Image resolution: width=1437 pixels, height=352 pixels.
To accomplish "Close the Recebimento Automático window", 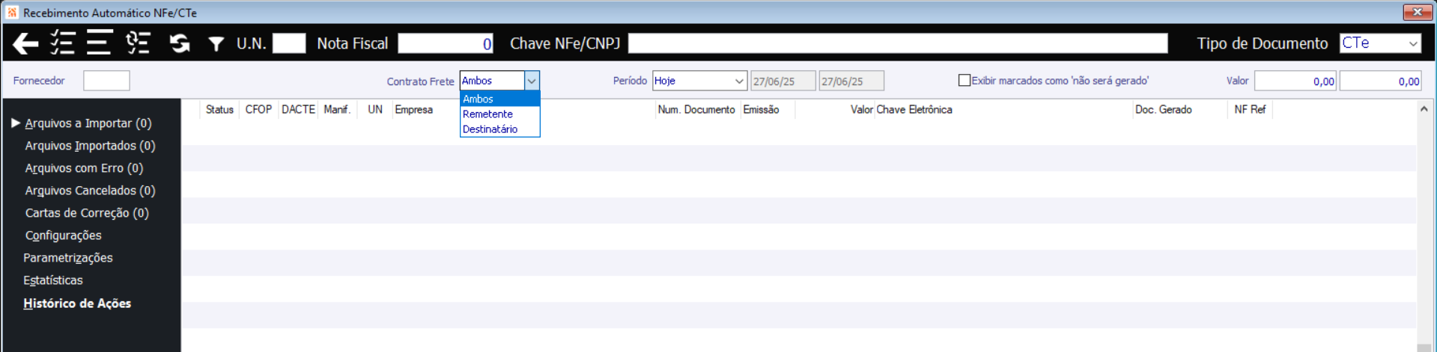I will (x=1417, y=12).
